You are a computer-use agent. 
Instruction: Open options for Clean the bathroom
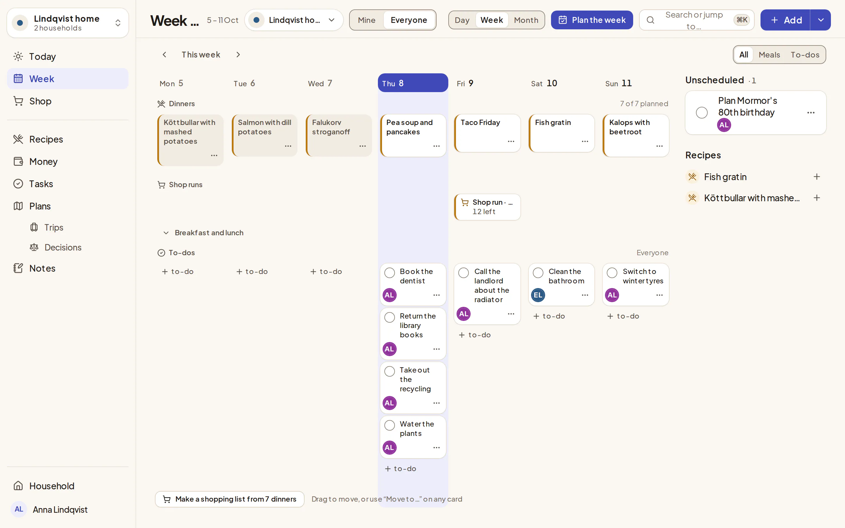coord(585,295)
